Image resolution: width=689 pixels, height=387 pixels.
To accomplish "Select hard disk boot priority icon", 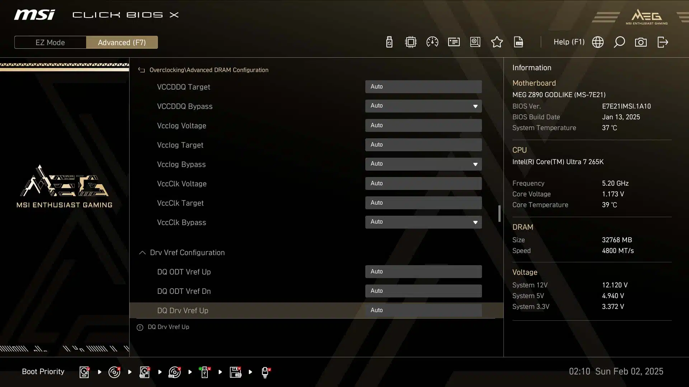I will [84, 372].
